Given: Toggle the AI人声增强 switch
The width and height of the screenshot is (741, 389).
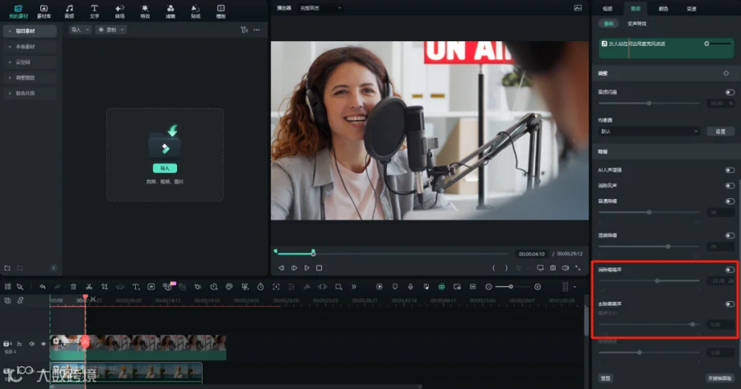Looking at the screenshot, I should (729, 170).
